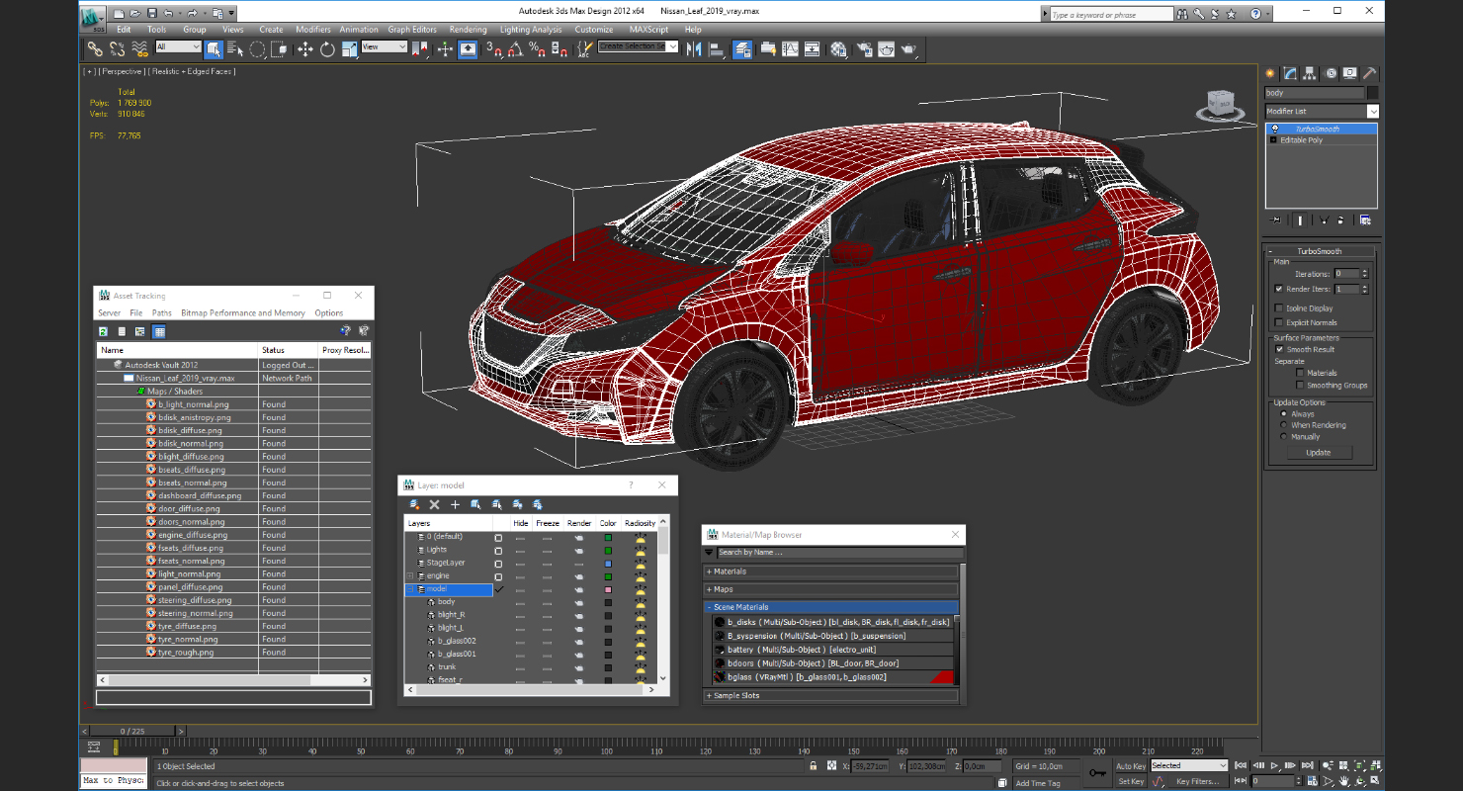Toggle TurboSmooth modifier lightbulb on/off
Viewport: 1463px width, 791px height.
(x=1274, y=129)
